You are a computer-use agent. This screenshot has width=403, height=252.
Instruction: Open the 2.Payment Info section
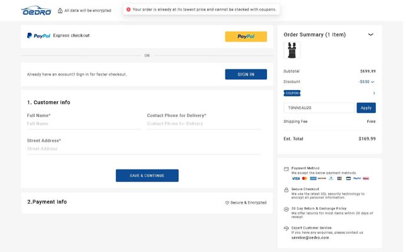47,202
